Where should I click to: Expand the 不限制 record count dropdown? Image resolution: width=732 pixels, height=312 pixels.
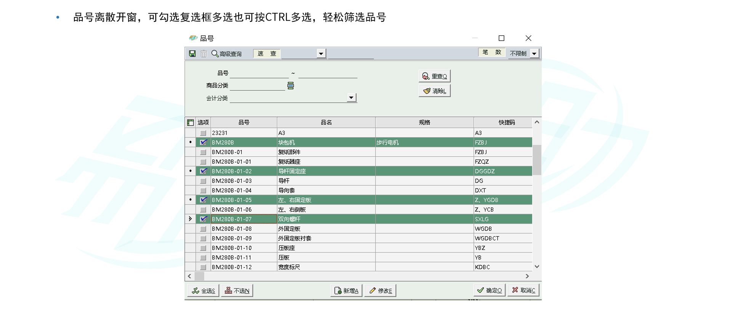click(534, 54)
